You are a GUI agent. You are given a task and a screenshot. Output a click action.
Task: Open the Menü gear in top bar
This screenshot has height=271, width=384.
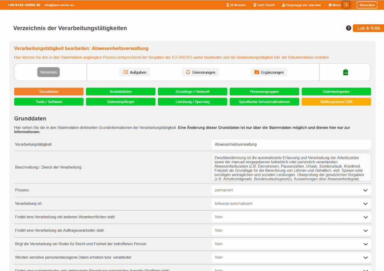334,5
